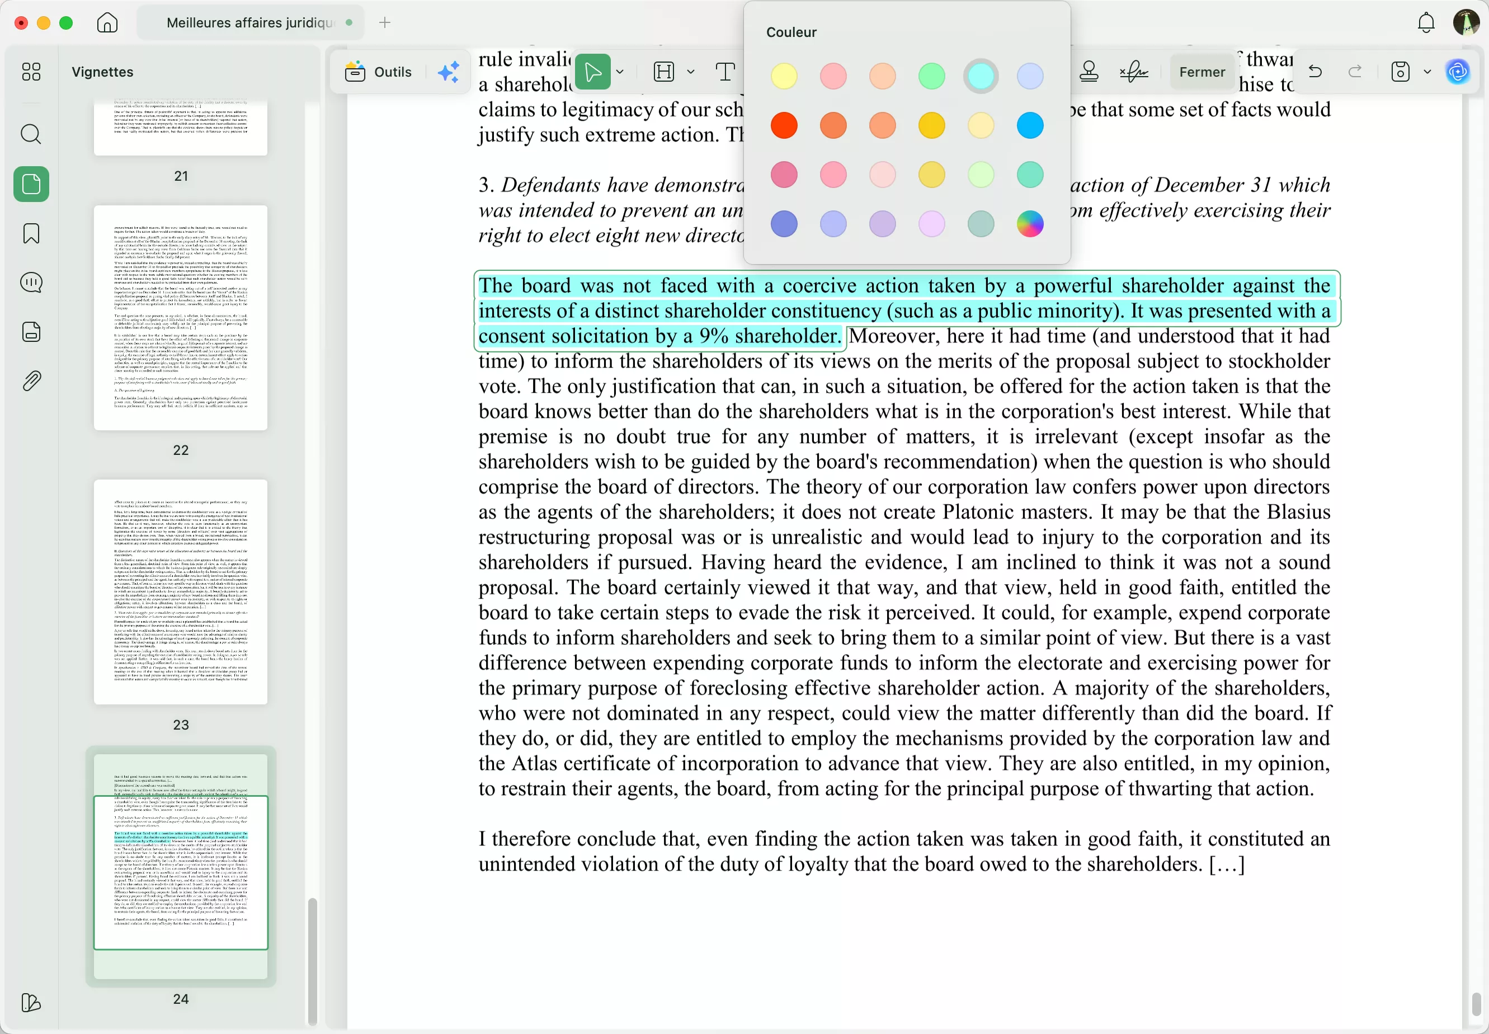Click the AI assistant sparkle icon

tap(448, 71)
